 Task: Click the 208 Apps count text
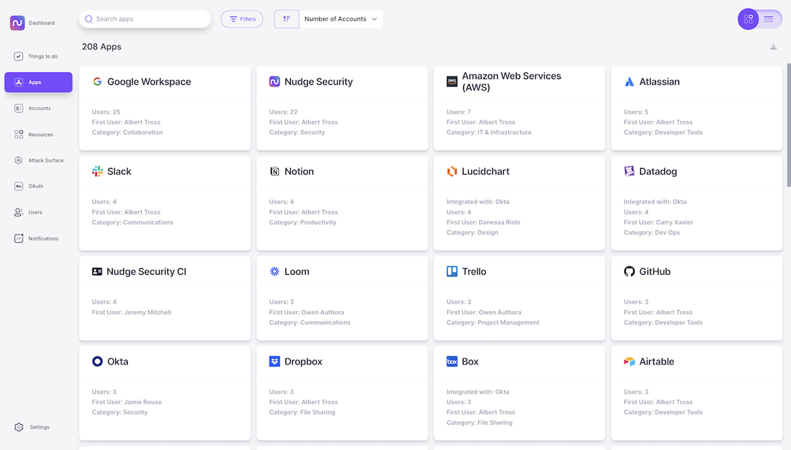pyautogui.click(x=102, y=46)
